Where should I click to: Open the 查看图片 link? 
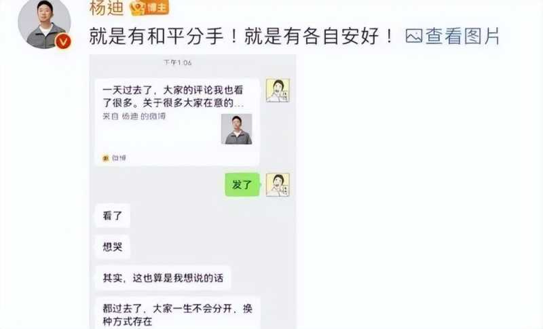point(462,36)
